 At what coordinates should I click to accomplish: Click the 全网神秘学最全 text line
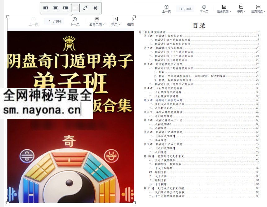coord(47,95)
